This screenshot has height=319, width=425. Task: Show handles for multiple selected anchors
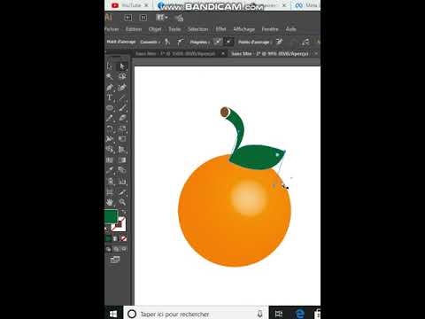[x=218, y=42]
